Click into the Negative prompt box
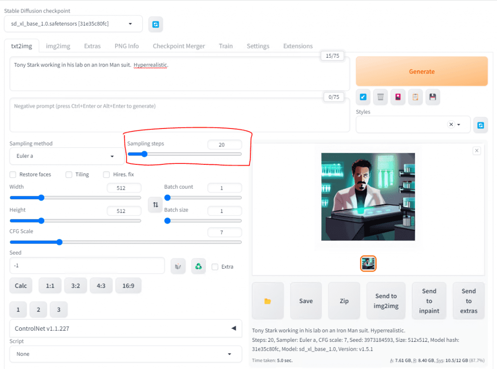497x369 pixels. 180,115
